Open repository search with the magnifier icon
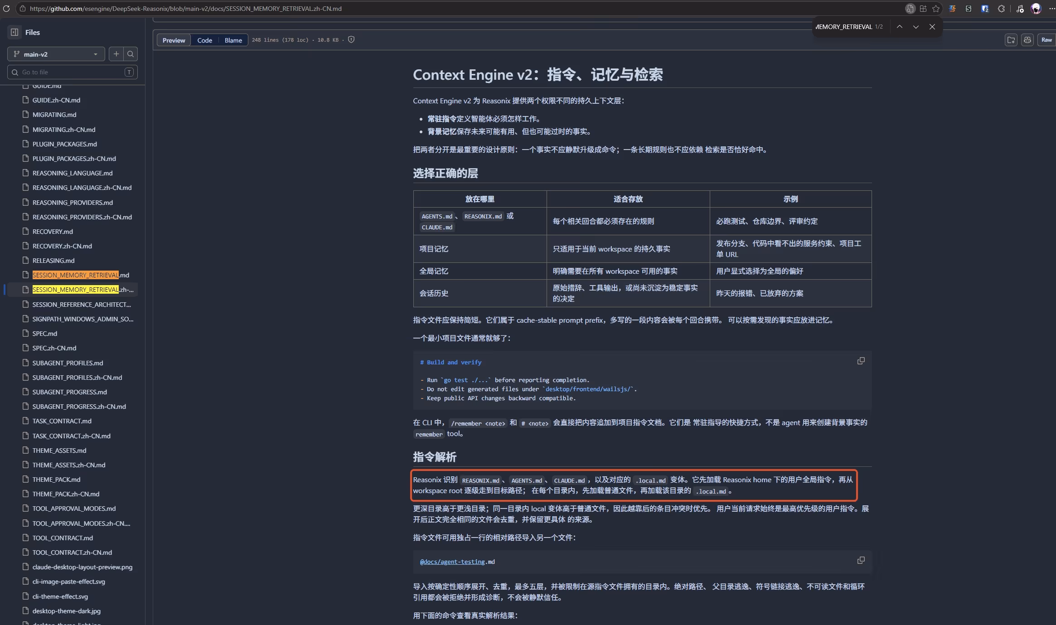The image size is (1056, 625). tap(131, 54)
